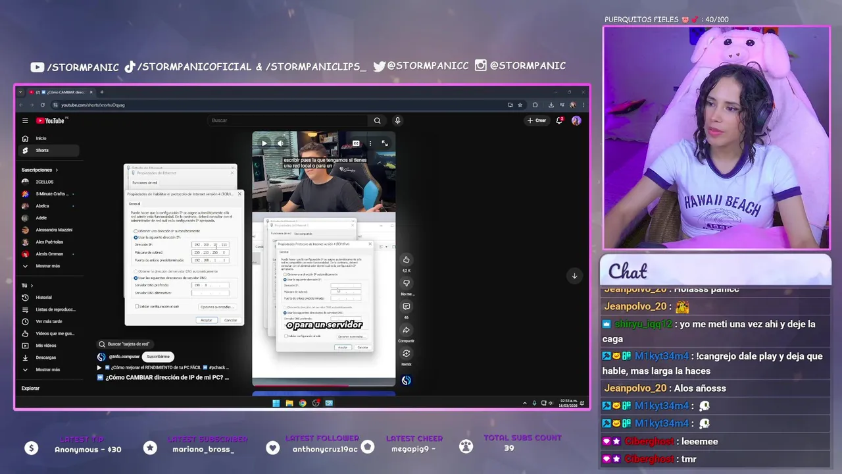
Task: Share the short via Compartir
Action: (x=407, y=330)
